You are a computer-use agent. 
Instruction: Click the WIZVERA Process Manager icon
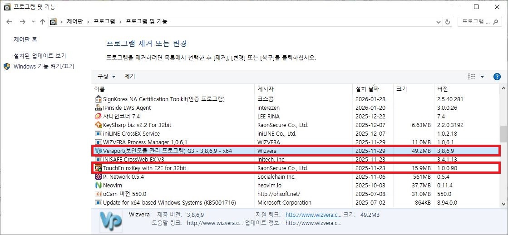tap(98, 142)
